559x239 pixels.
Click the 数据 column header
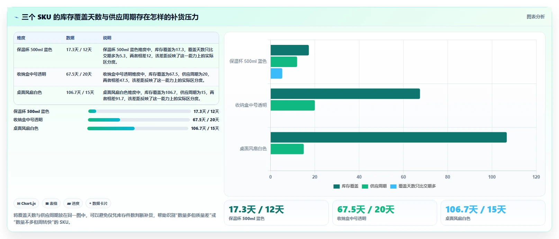coord(70,38)
